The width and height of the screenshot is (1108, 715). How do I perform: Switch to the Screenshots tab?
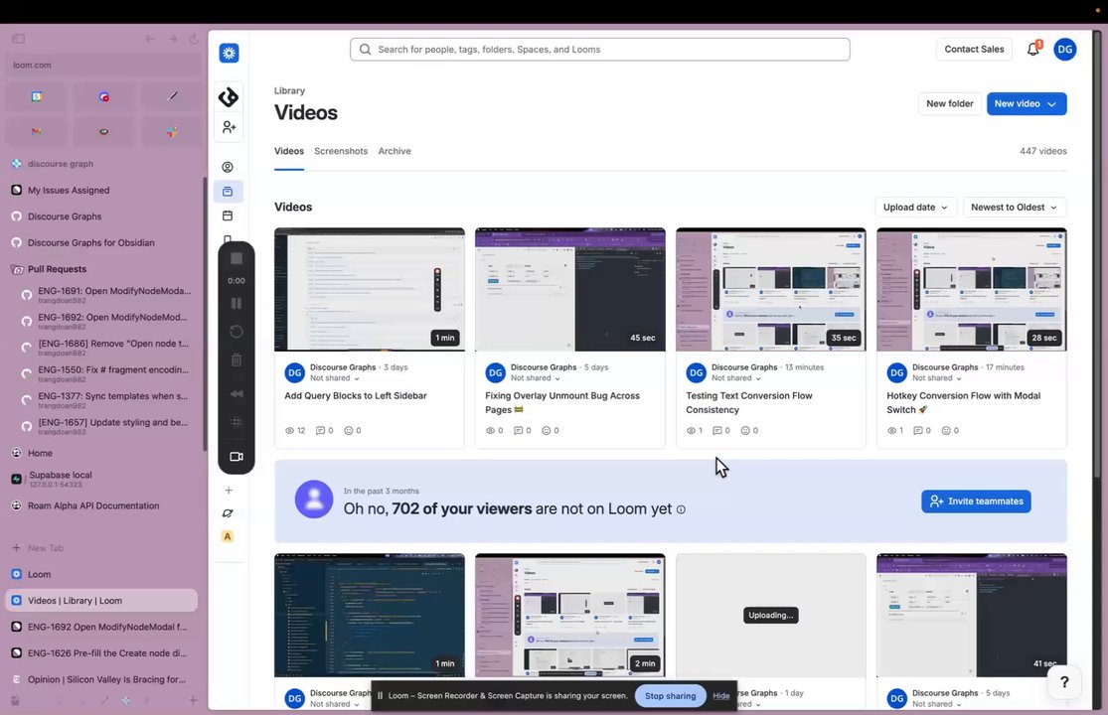coord(341,151)
